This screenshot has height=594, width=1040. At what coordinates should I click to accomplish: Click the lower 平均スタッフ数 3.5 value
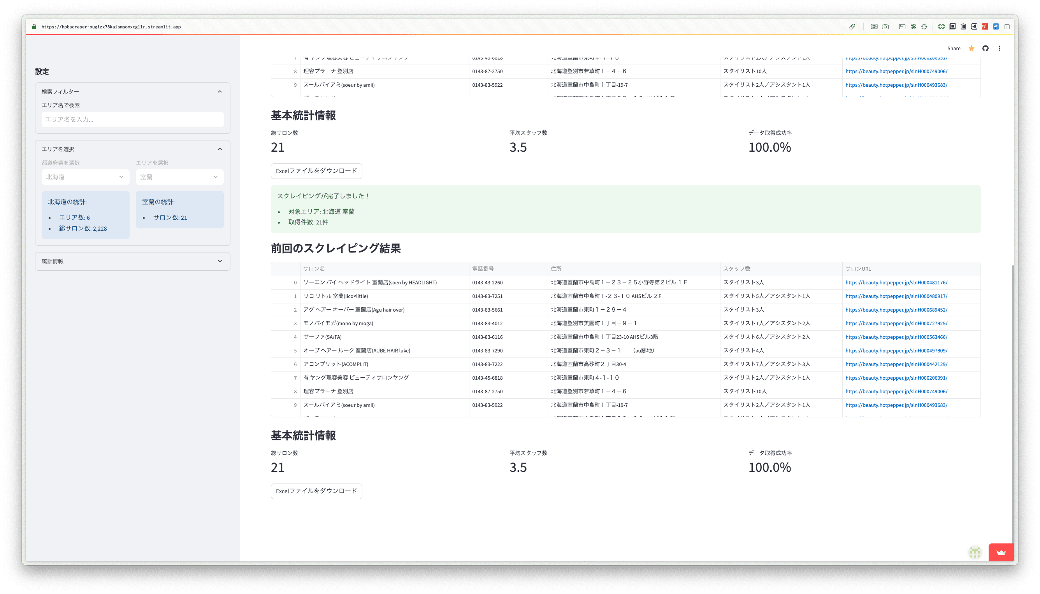tap(518, 468)
